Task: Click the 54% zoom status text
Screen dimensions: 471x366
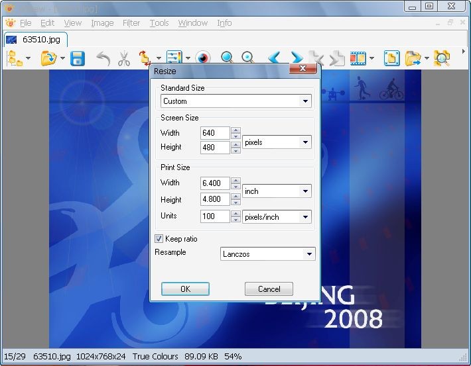Action: (x=233, y=357)
